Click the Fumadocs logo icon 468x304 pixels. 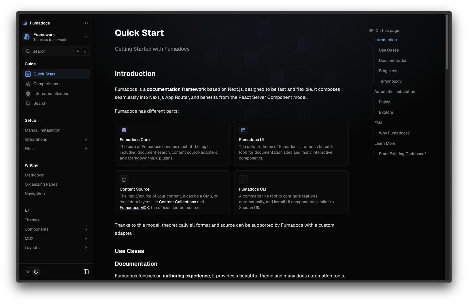point(25,23)
